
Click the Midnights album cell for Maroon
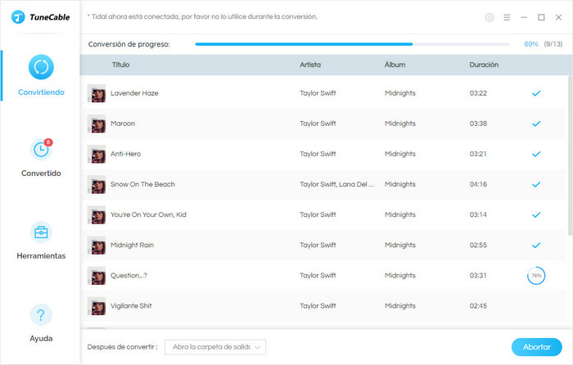click(x=400, y=124)
